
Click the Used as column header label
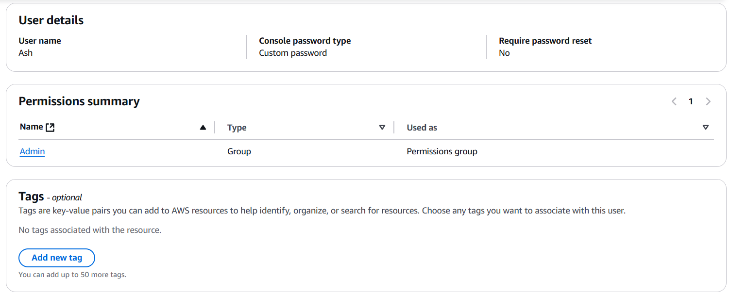tap(422, 128)
